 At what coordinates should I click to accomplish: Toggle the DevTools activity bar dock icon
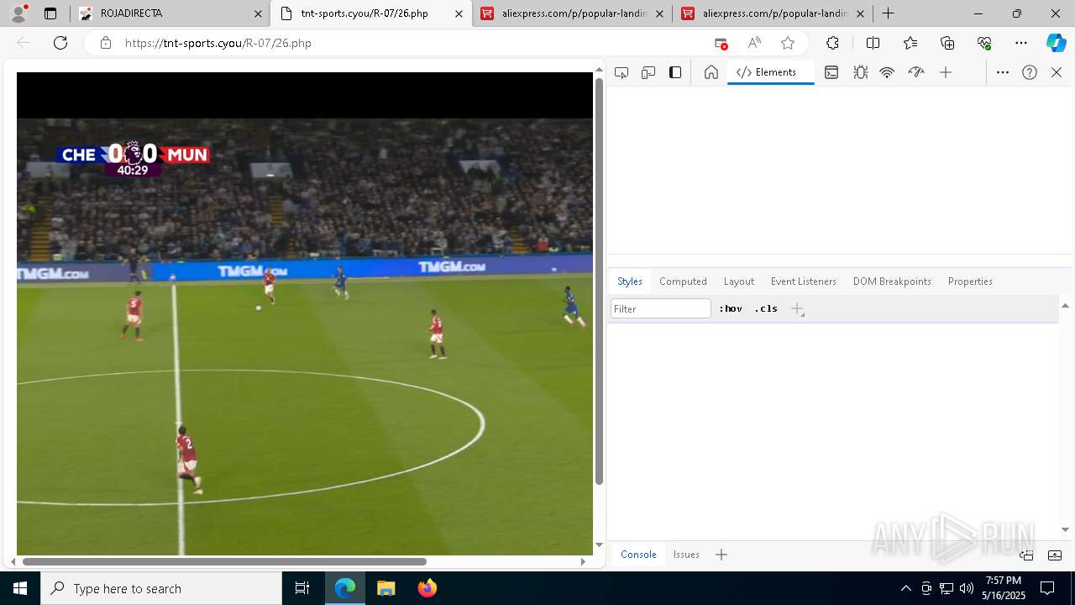[675, 72]
